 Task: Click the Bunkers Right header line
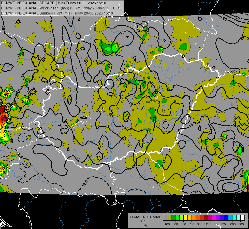click(57, 13)
